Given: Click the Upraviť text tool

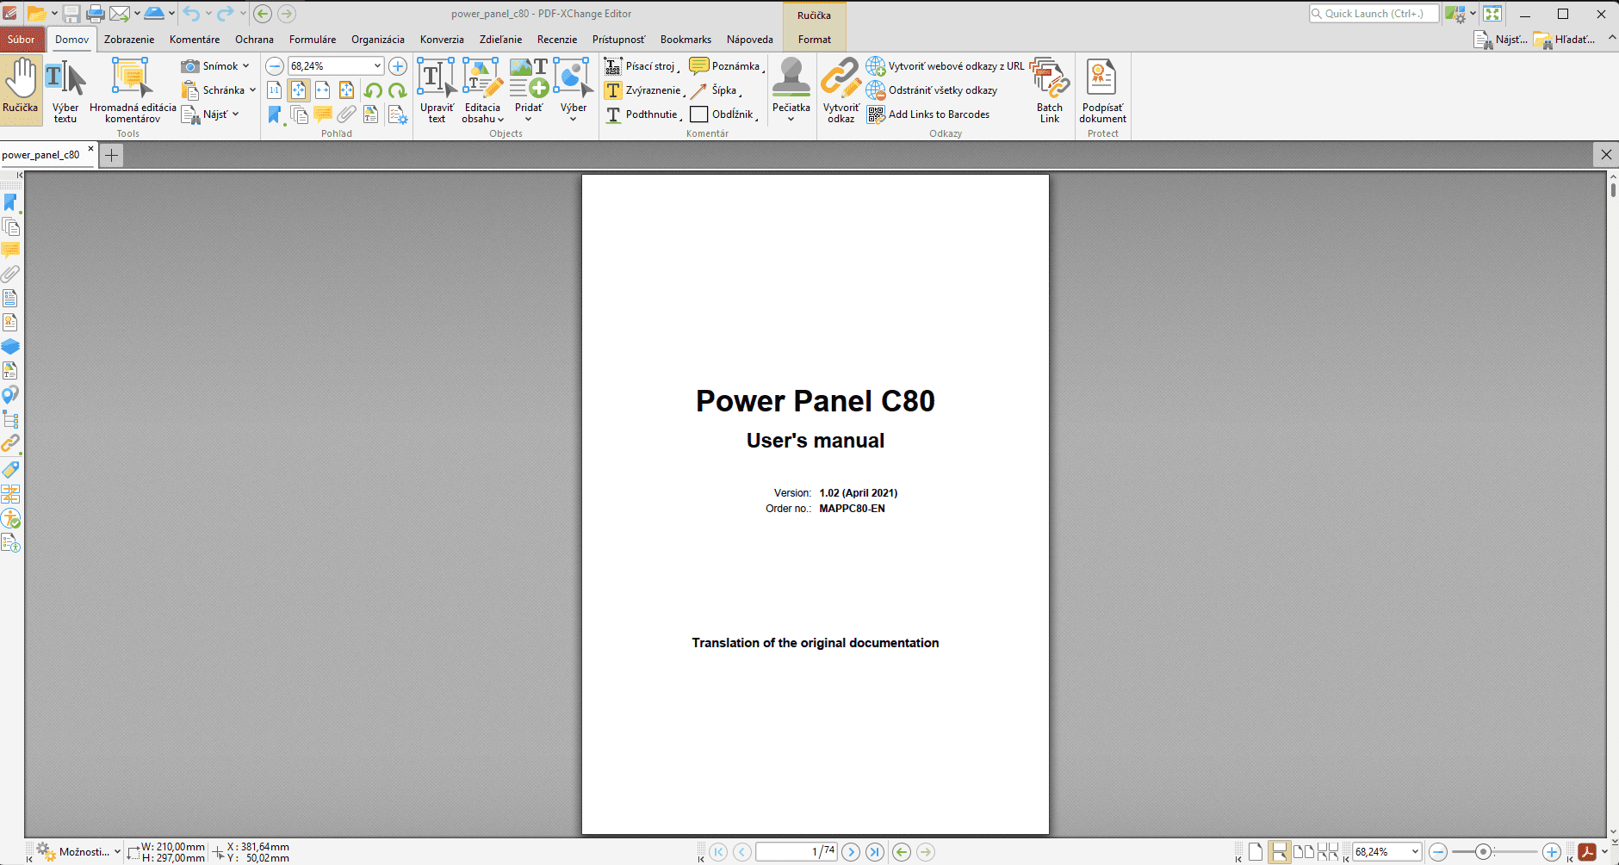Looking at the screenshot, I should tap(437, 90).
